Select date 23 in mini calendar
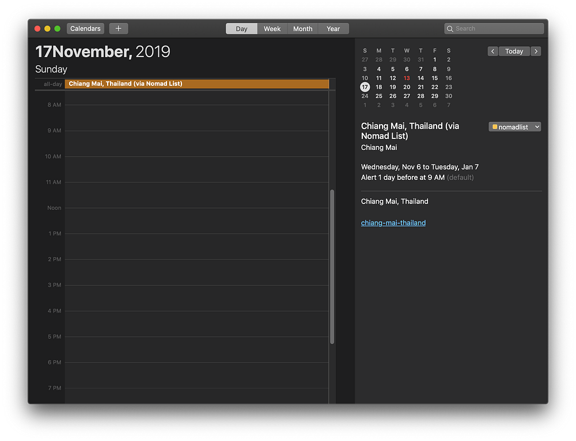The width and height of the screenshot is (576, 441). 449,87
